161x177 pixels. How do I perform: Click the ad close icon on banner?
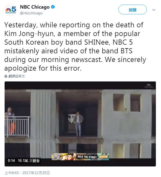[x=108, y=154]
